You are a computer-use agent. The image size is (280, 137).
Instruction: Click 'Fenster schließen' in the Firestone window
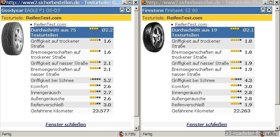207,124
